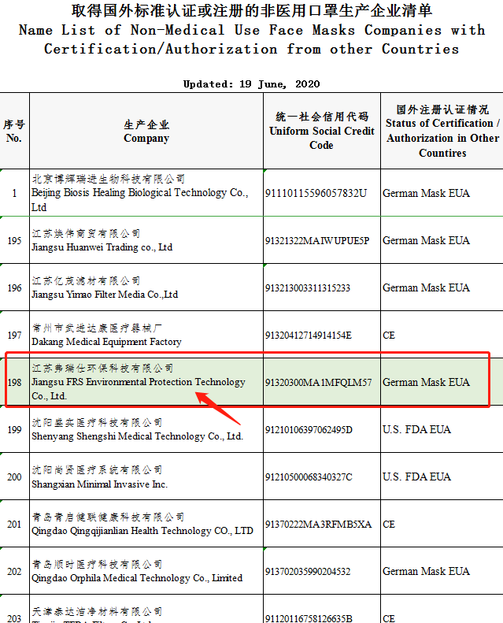Click the Chinese title line at top
This screenshot has height=623, width=503.
(x=251, y=11)
